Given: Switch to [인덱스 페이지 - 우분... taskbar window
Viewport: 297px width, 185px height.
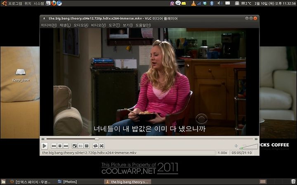Looking at the screenshot, I should pyautogui.click(x=31, y=182).
